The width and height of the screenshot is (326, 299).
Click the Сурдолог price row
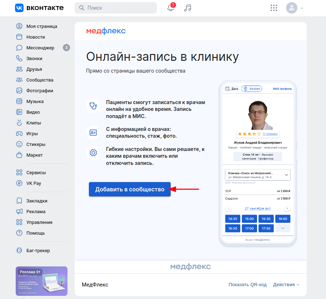(257, 198)
